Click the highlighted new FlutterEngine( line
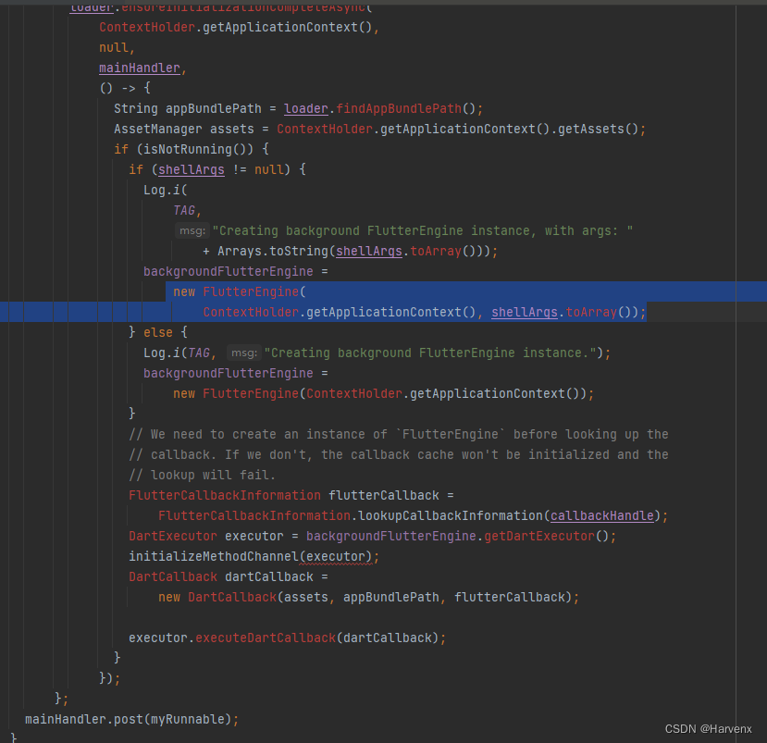Screen dimensions: 767x743 (240, 292)
